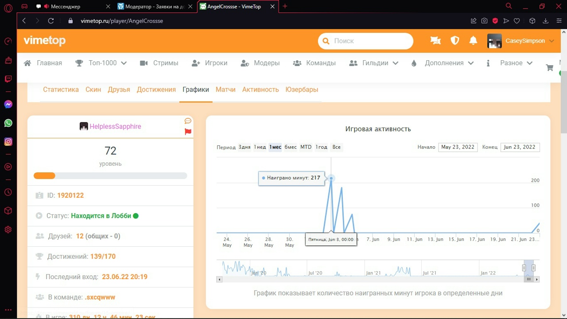Select the 3дня period option
Viewport: 567px width, 319px height.
tap(244, 147)
